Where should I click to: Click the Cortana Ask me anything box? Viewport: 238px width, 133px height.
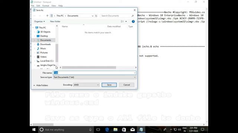coord(65,130)
